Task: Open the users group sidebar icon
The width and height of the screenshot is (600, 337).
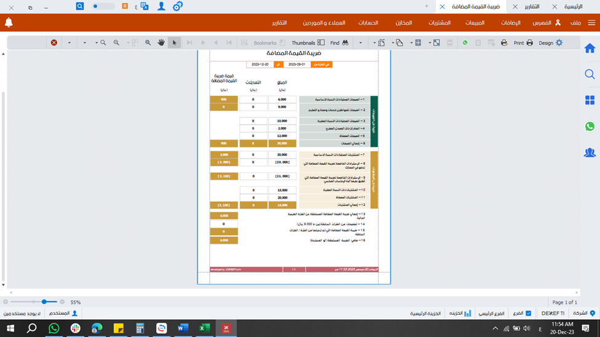Action: coord(590,153)
